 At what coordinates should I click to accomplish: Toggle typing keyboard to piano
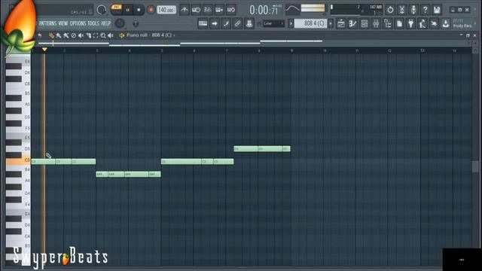(203, 23)
